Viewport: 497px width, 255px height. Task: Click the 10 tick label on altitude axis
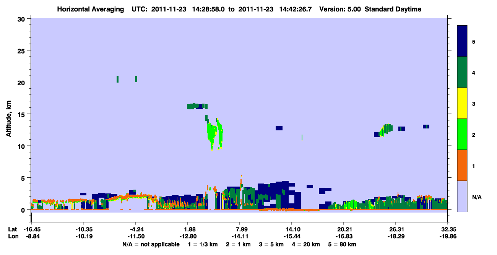point(22,146)
